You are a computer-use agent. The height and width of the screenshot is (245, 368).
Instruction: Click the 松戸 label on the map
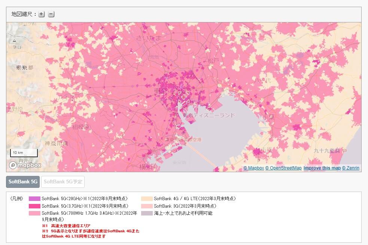click(x=213, y=61)
